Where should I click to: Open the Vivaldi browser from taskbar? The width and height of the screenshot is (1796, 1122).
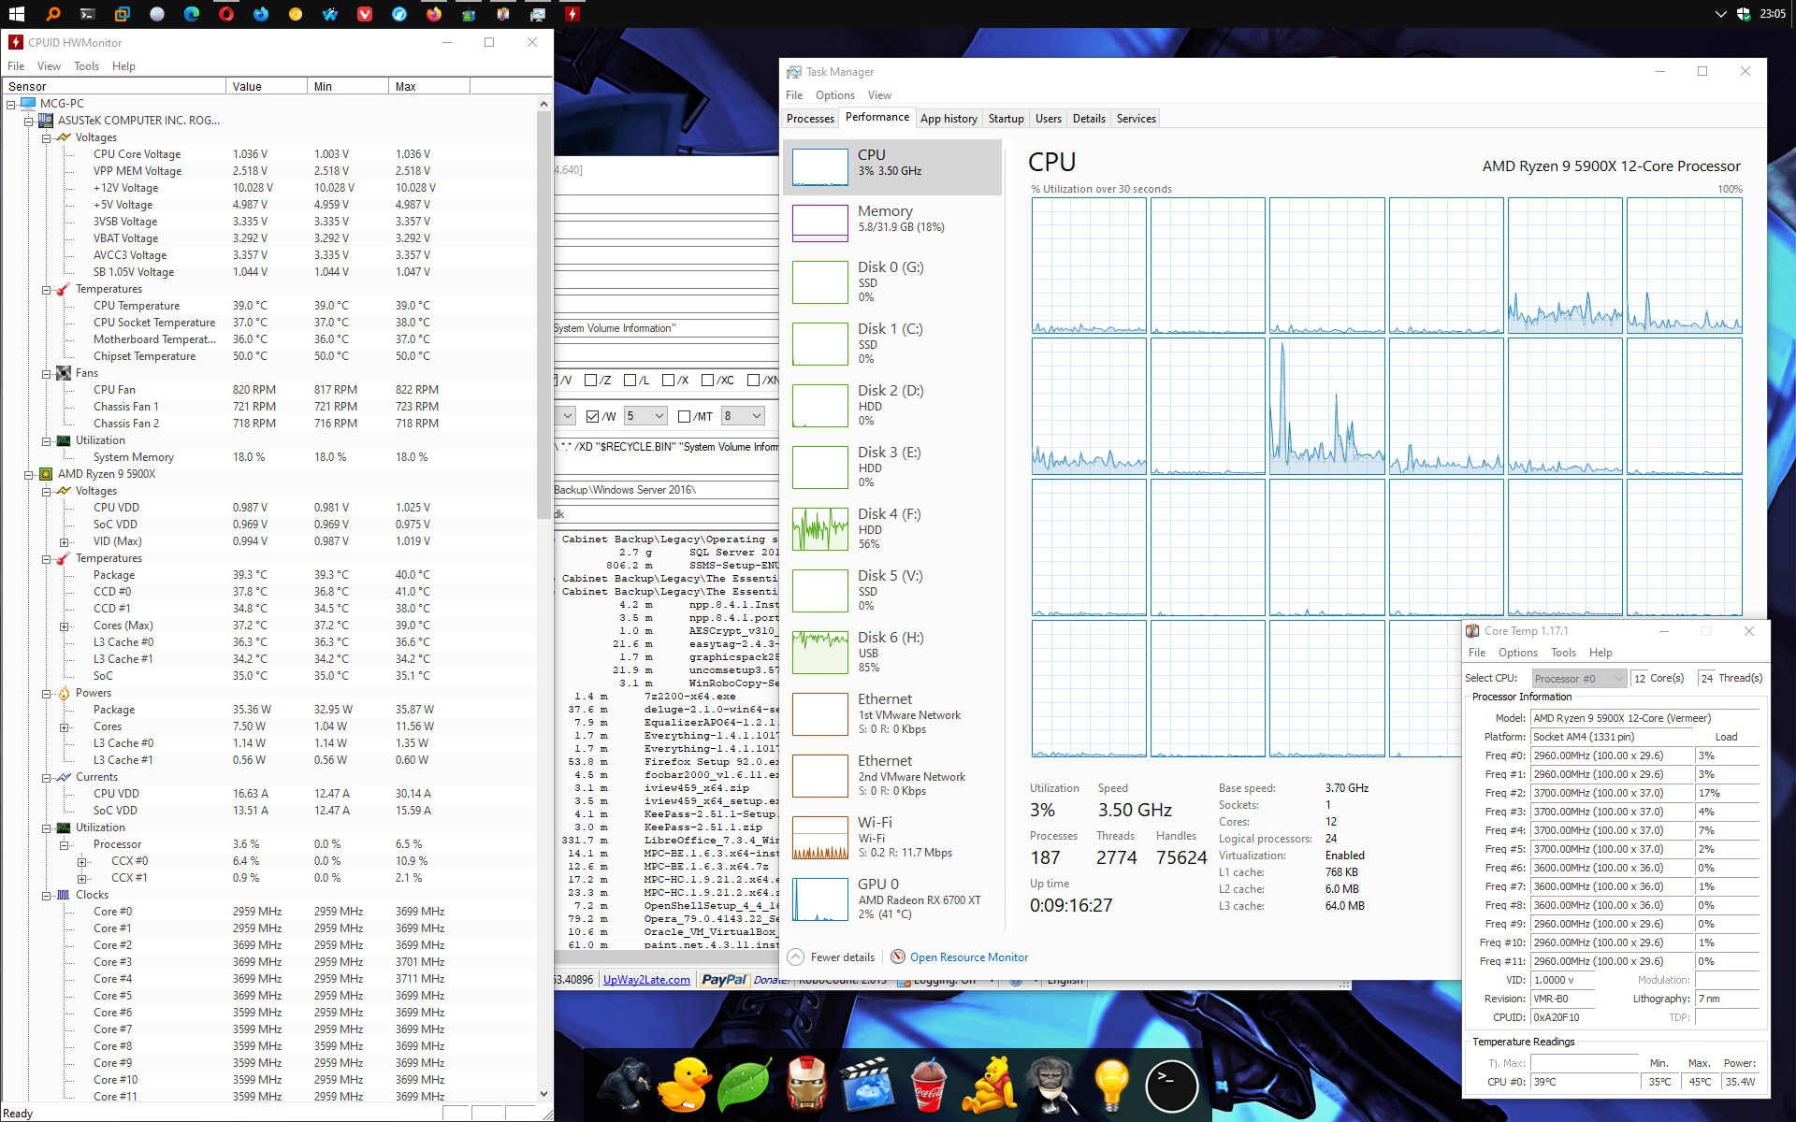365,14
